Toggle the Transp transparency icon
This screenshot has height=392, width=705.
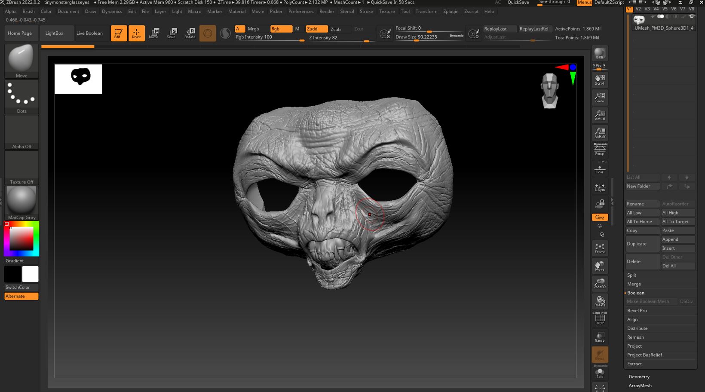tap(600, 337)
